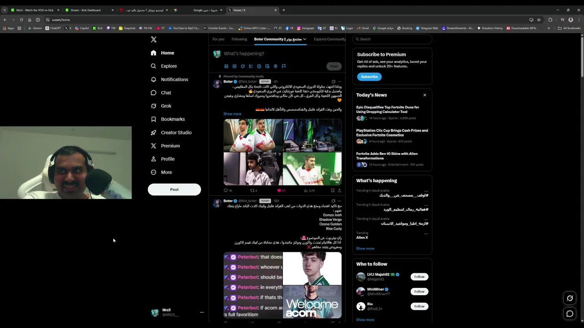View Bookmarks in the sidebar
Screen dimensions: 584x328
[167, 119]
